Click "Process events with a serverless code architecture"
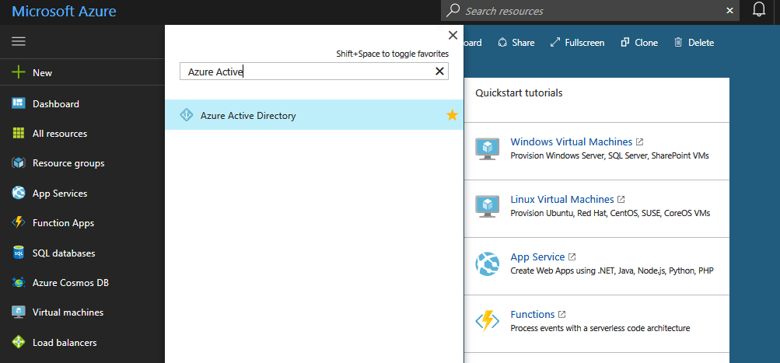The image size is (780, 363). pyautogui.click(x=600, y=328)
